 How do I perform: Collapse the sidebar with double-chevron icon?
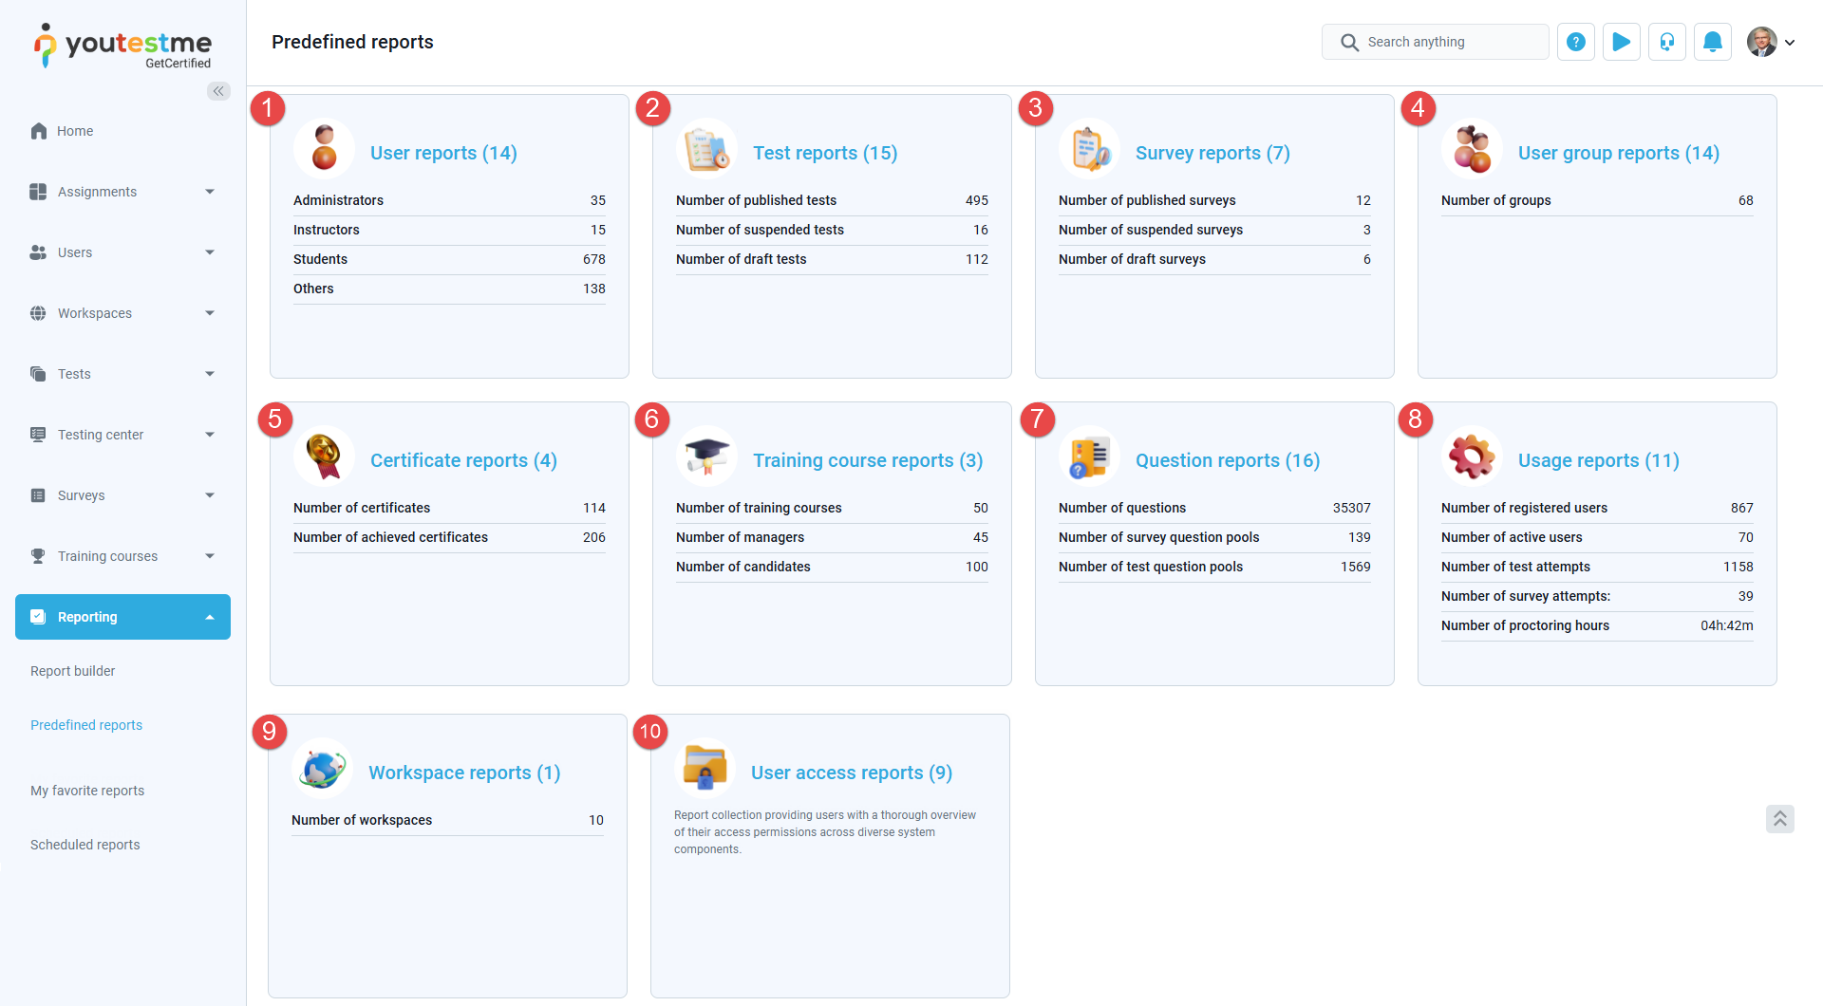[218, 91]
